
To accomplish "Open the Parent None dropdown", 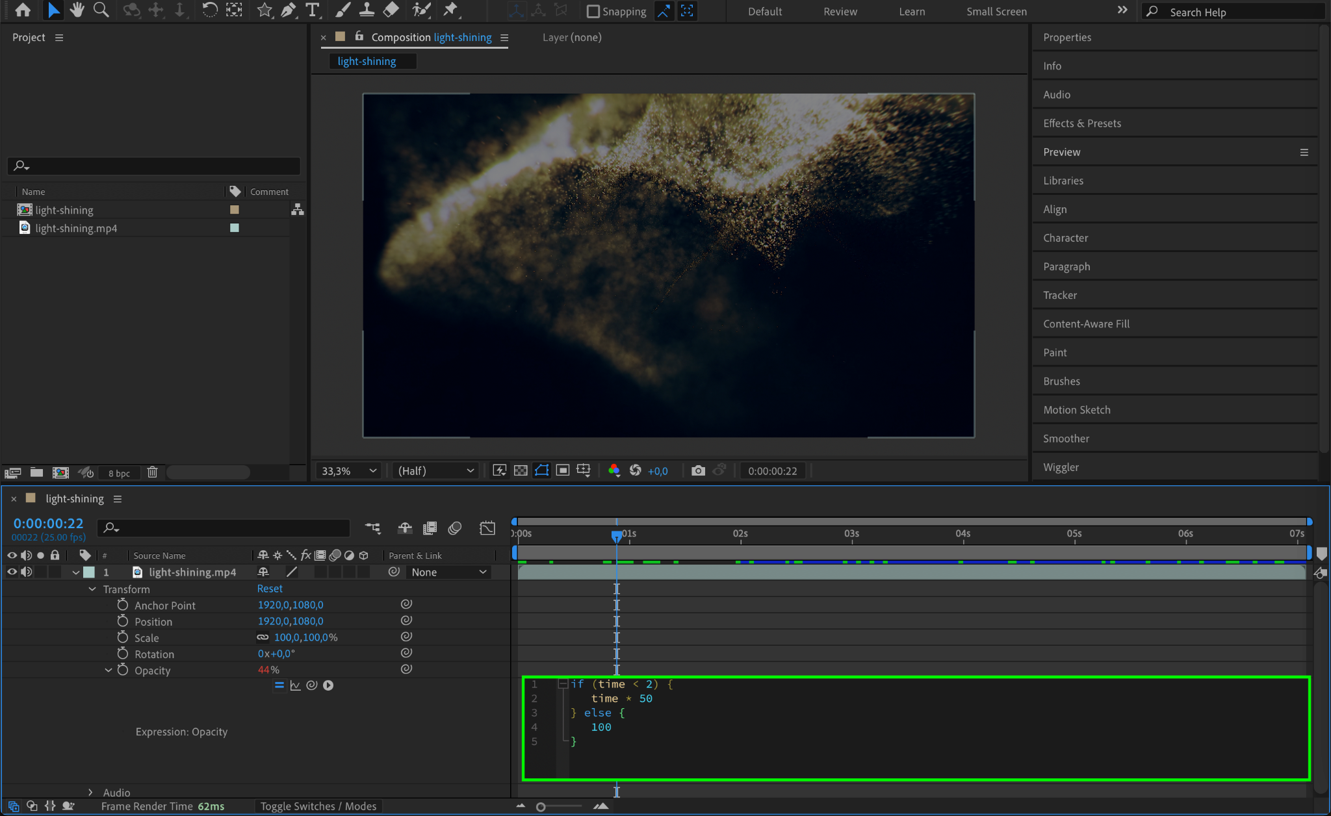I will pos(448,572).
